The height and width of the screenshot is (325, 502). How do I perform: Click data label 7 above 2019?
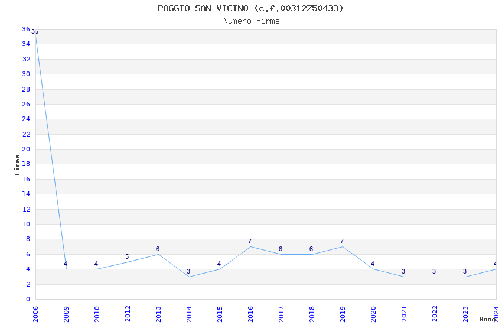click(342, 241)
